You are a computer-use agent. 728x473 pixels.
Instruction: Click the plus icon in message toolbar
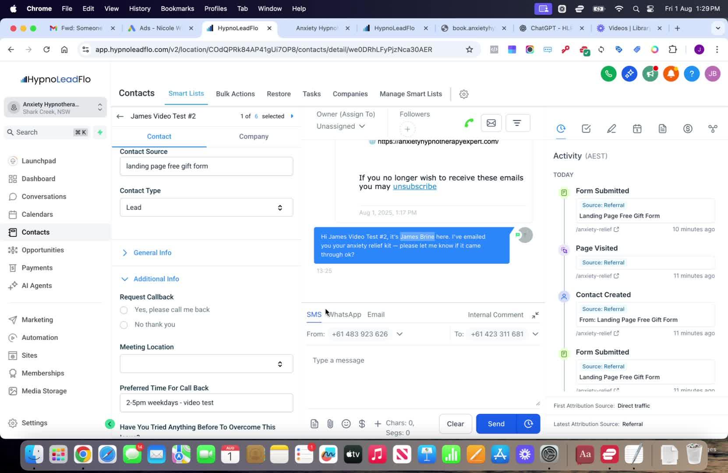378,424
